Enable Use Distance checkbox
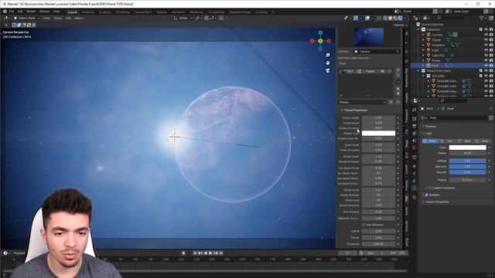Image resolution: width=495 pixels, height=278 pixels. tap(364, 225)
